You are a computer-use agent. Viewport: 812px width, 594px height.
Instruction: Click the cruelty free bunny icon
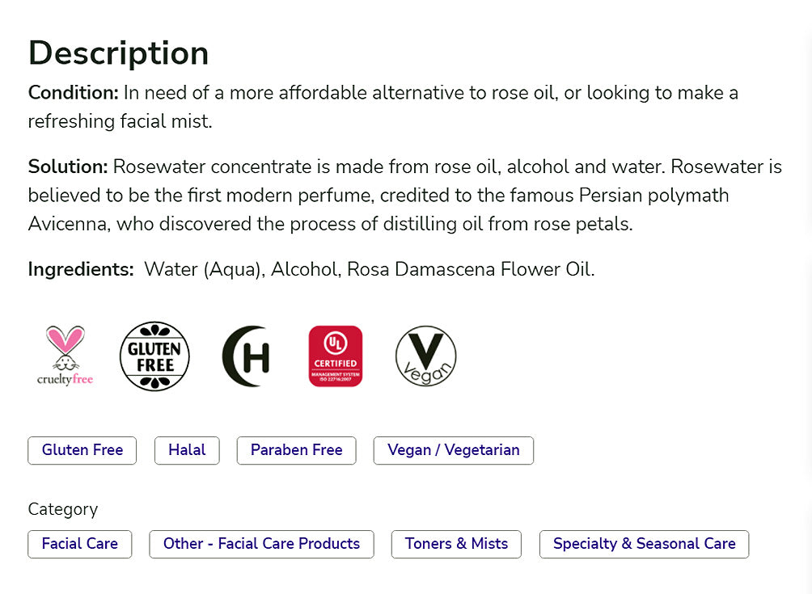[65, 356]
